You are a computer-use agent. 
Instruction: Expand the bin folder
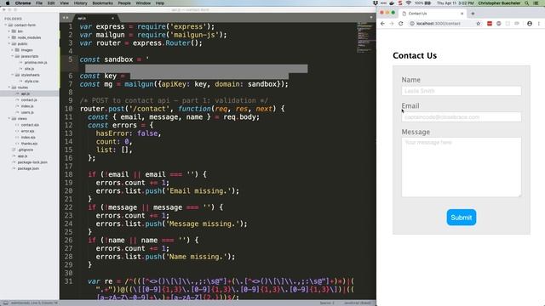click(9, 31)
